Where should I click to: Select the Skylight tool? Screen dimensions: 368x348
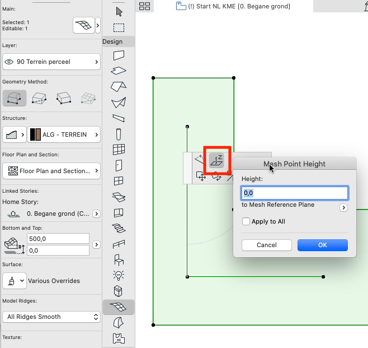(x=119, y=197)
